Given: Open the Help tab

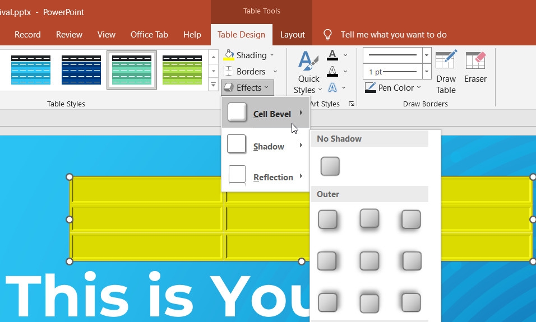Looking at the screenshot, I should click(x=192, y=35).
